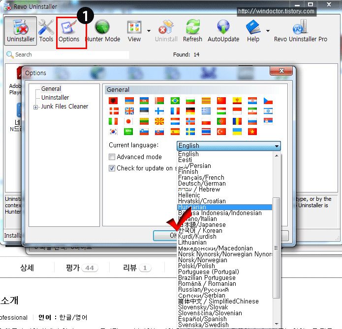Click the Revo Uninstaller Pro toolbar icon
This screenshot has height=329, width=342.
pos(300,30)
